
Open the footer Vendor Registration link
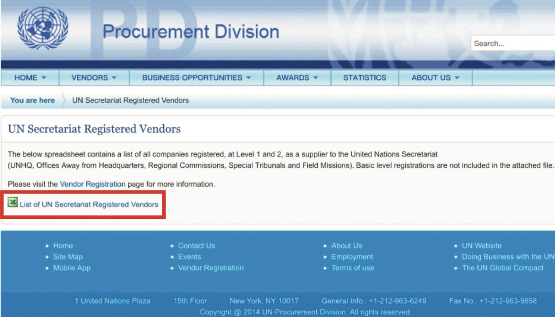211,268
